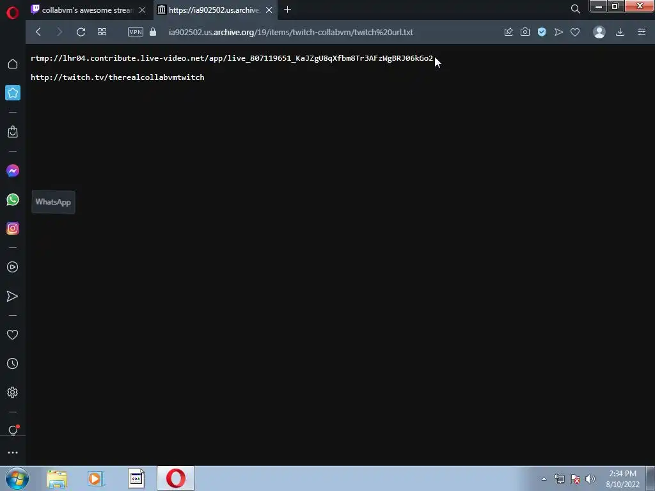Viewport: 655px width, 491px height.
Task: Close the ia902502.us.archive tab
Action: coord(269,10)
